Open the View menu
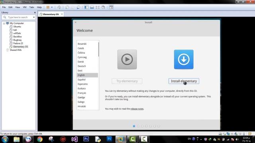This screenshot has height=143, width=255. coord(18,7)
